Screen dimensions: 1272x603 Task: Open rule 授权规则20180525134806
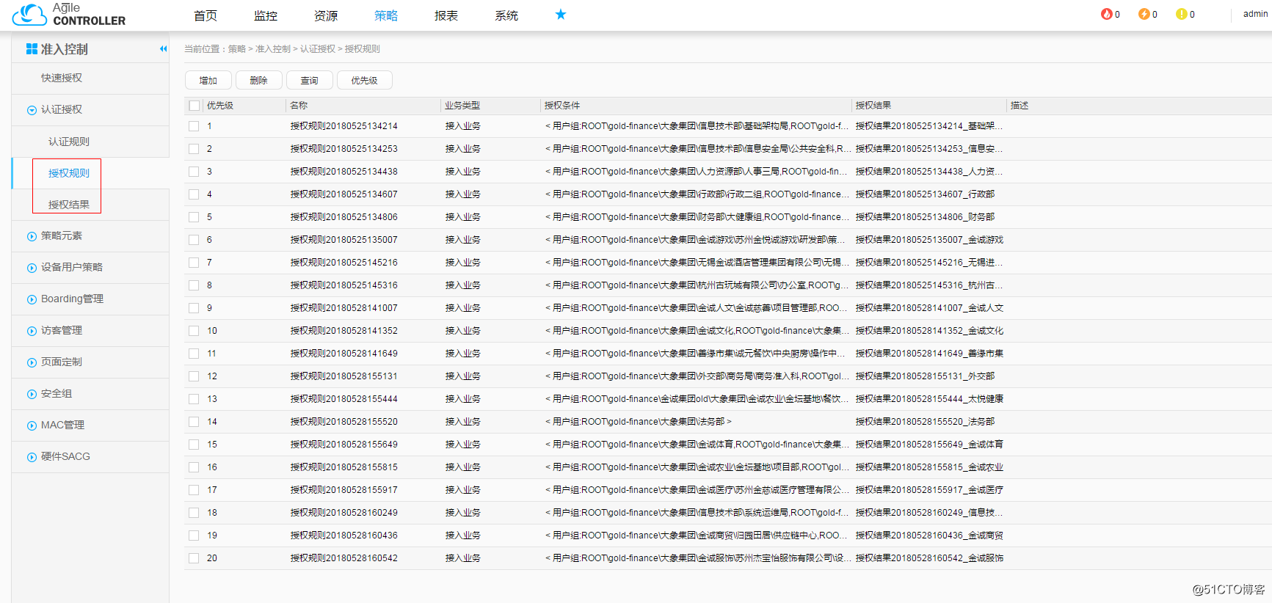(344, 217)
